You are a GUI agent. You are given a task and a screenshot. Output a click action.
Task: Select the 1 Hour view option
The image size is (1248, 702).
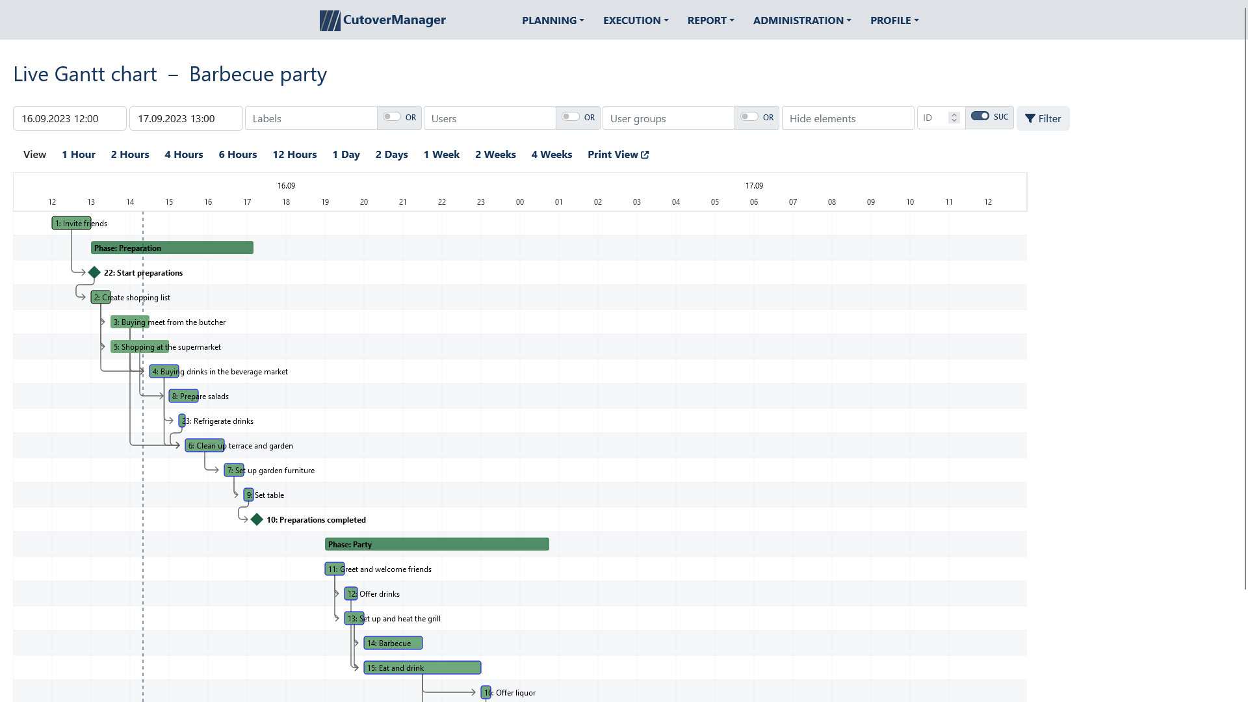point(79,154)
